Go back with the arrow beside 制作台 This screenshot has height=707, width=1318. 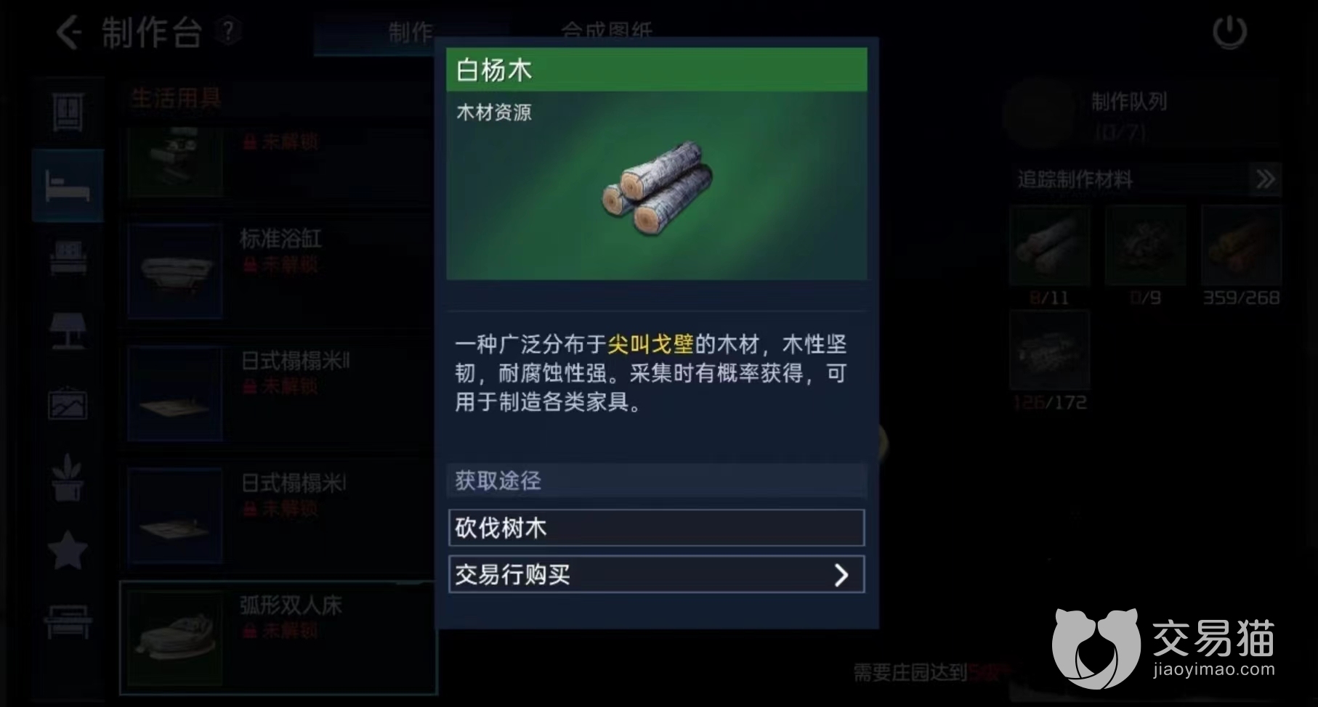[x=69, y=33]
